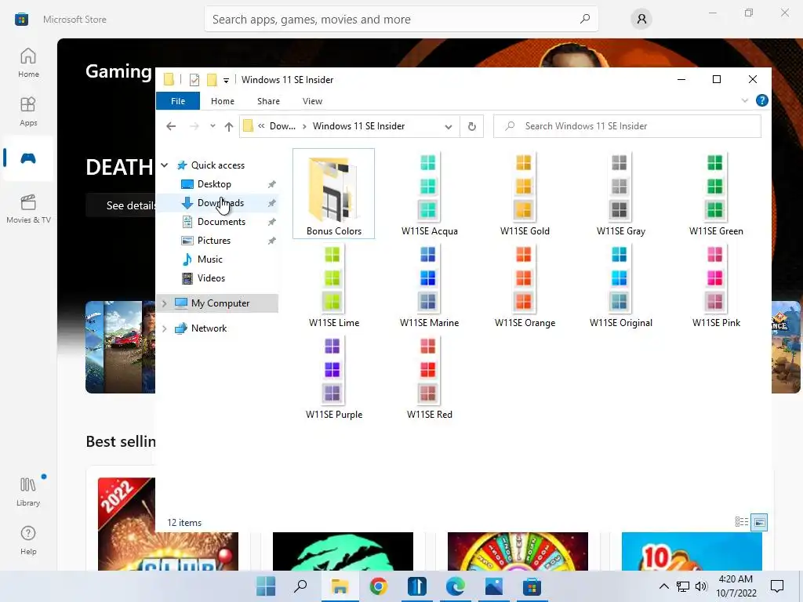Open the File ribbon tab
Viewport: 803px width, 602px height.
click(178, 101)
